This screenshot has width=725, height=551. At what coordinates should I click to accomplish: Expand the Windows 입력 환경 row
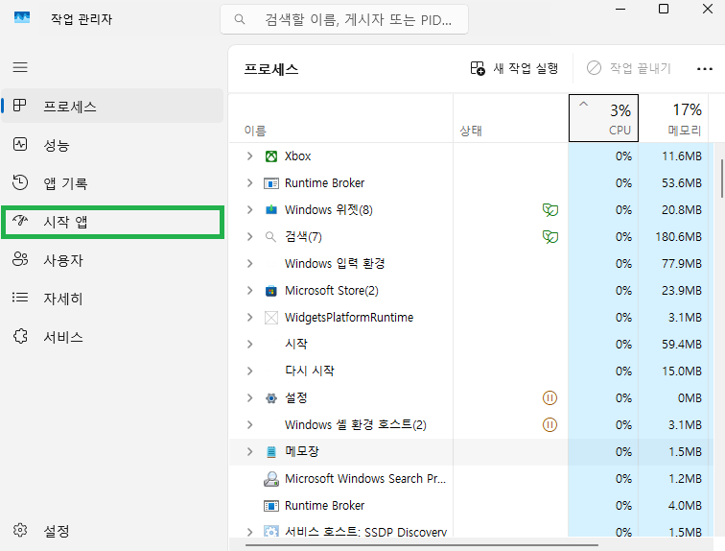pos(249,264)
